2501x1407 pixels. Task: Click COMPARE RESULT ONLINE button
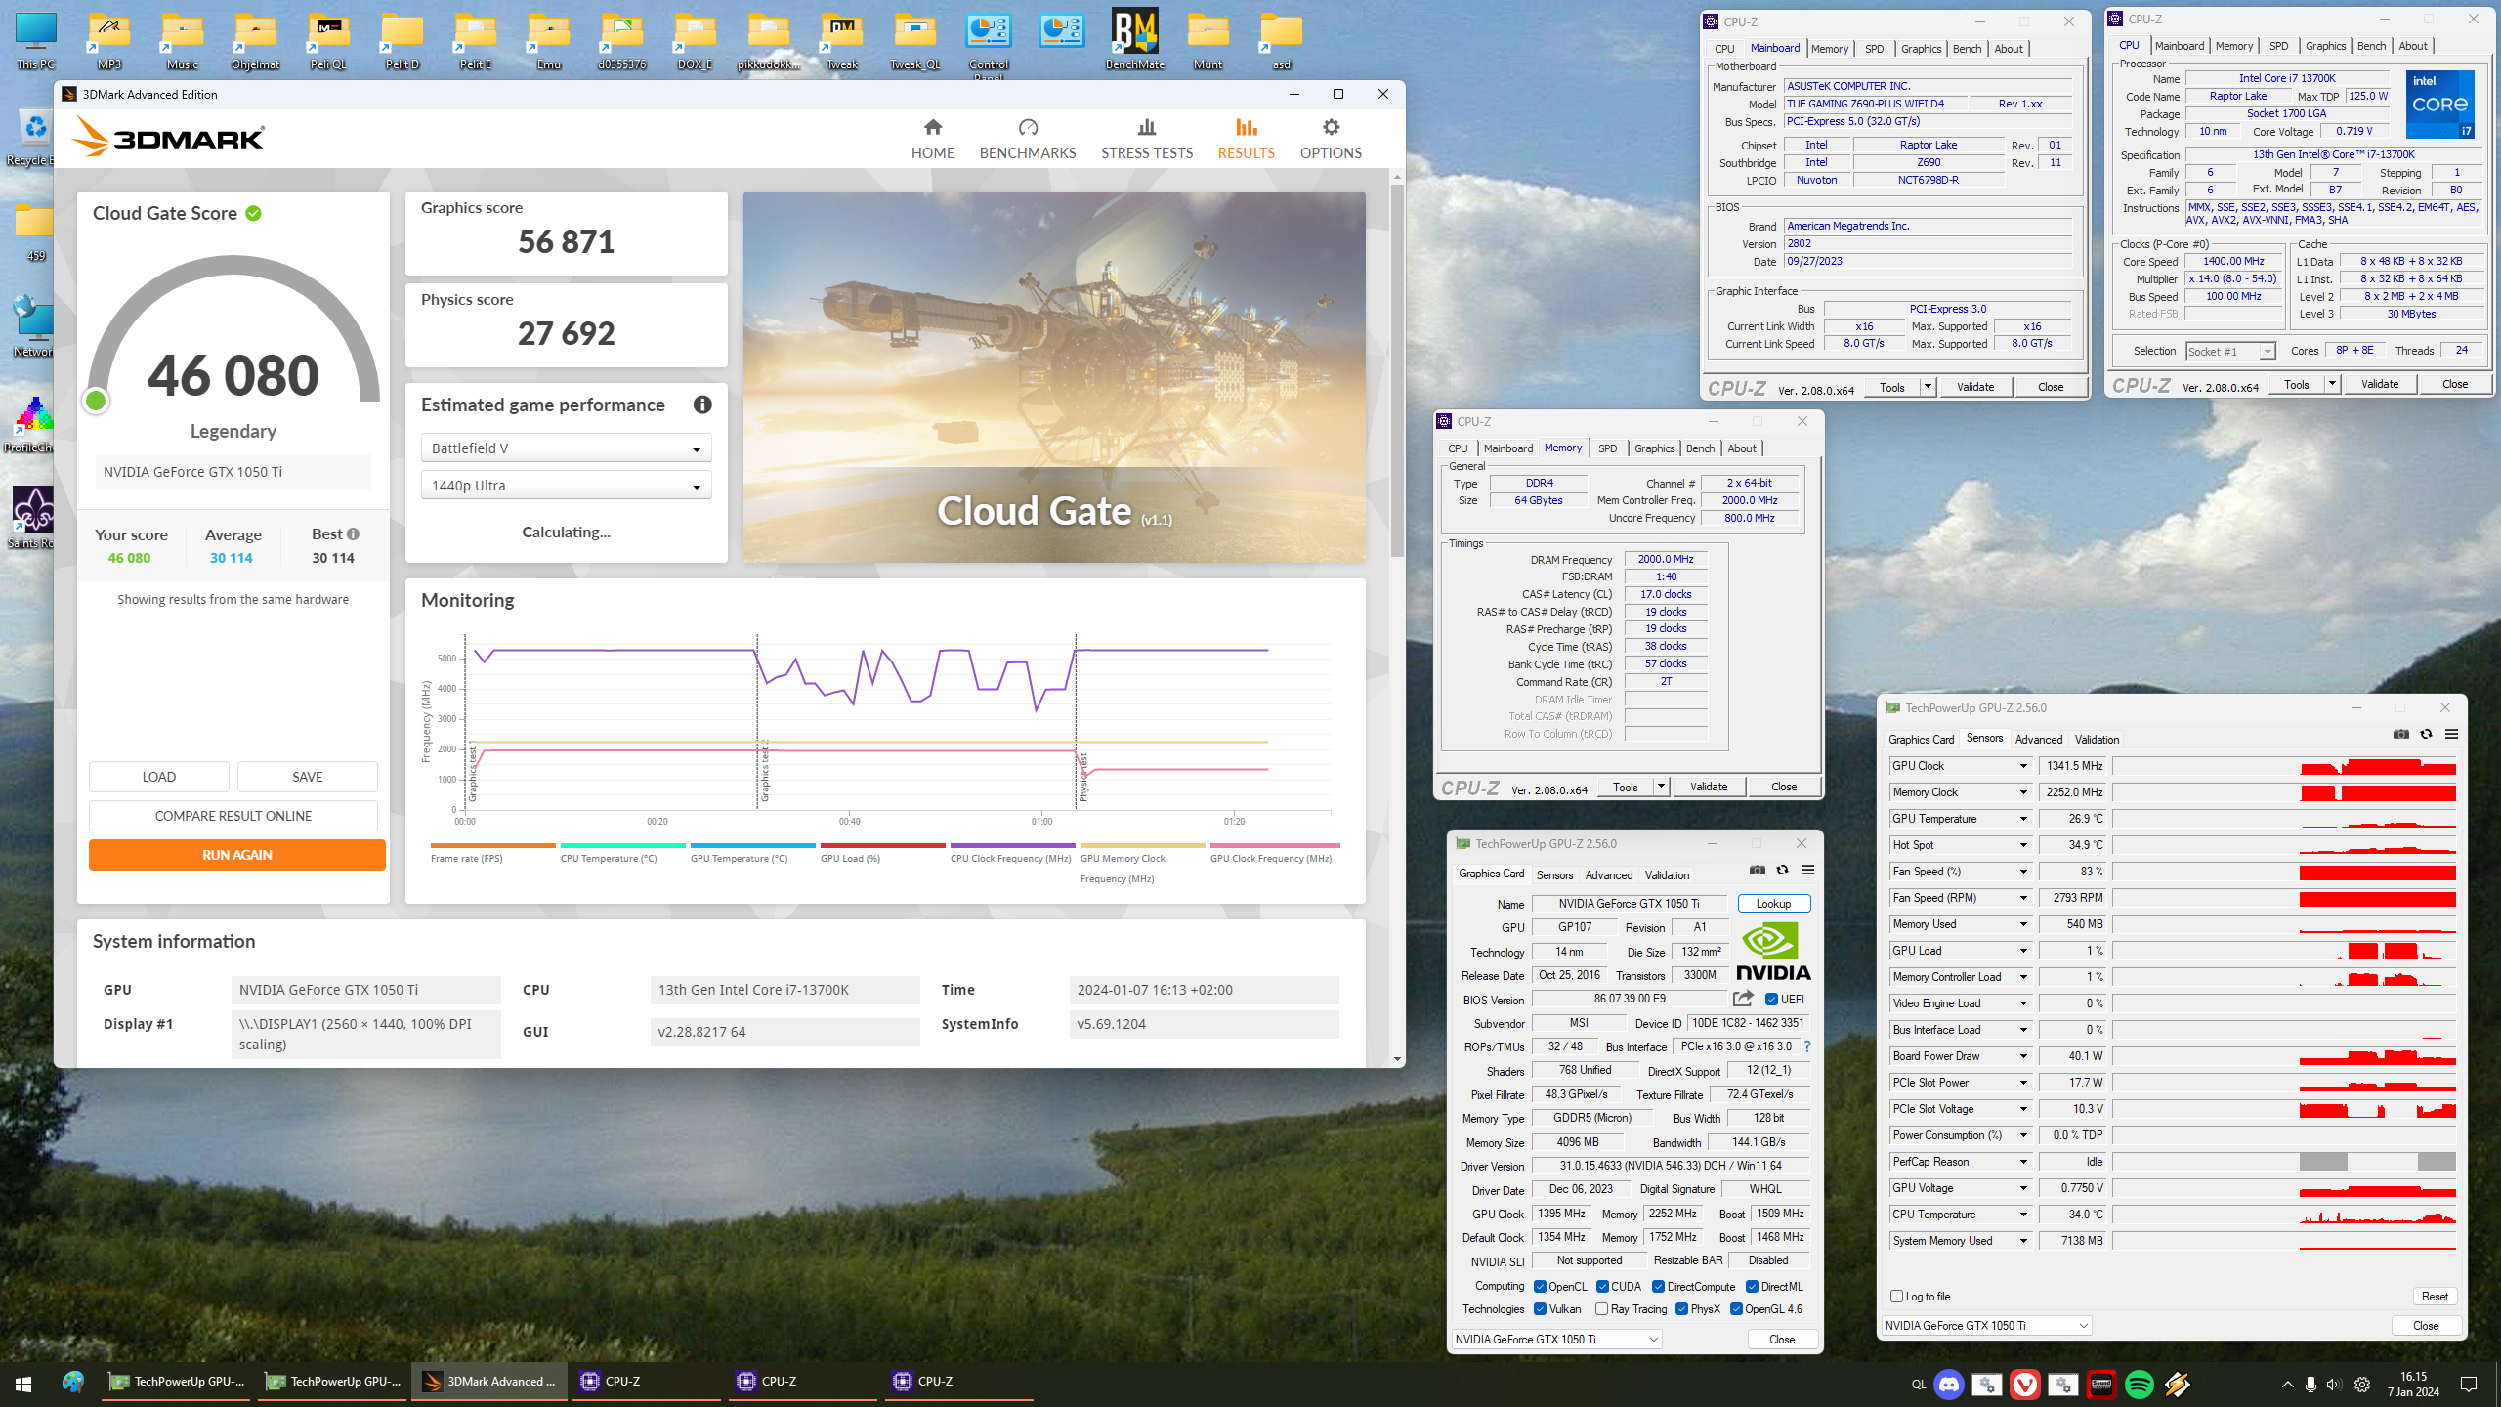[x=233, y=816]
